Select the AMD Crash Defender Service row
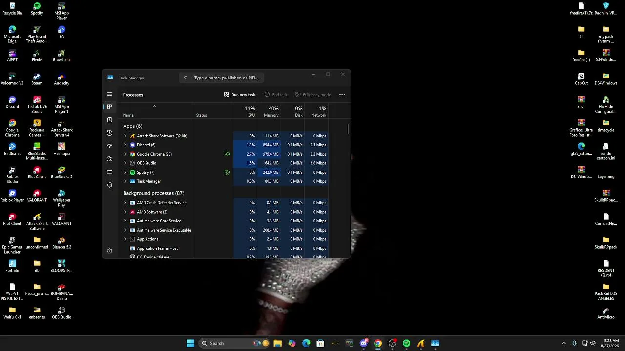This screenshot has width=625, height=351. click(225, 203)
